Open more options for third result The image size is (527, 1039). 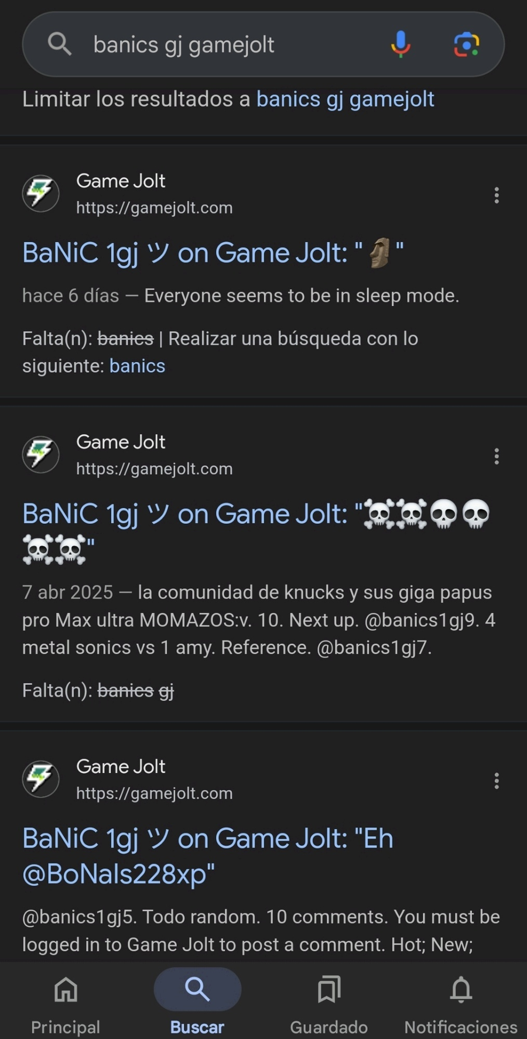click(x=497, y=780)
